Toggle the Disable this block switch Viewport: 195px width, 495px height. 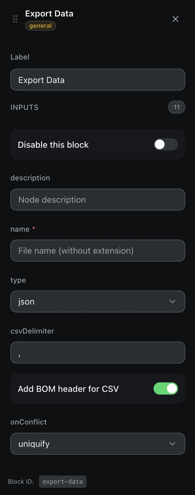coord(166,144)
